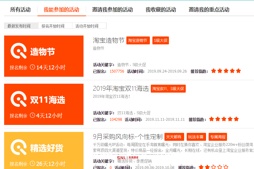Click the subtitle 2019年淘宝双11海选！
The width and height of the screenshot is (254, 169).
pos(111,96)
